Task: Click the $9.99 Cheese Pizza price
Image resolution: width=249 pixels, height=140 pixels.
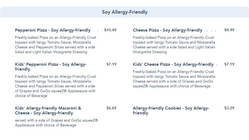Action: pos(229,30)
